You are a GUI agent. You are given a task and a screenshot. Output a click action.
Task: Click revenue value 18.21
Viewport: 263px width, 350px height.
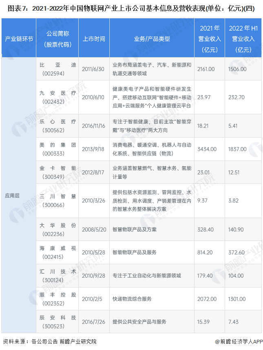coord(203,126)
